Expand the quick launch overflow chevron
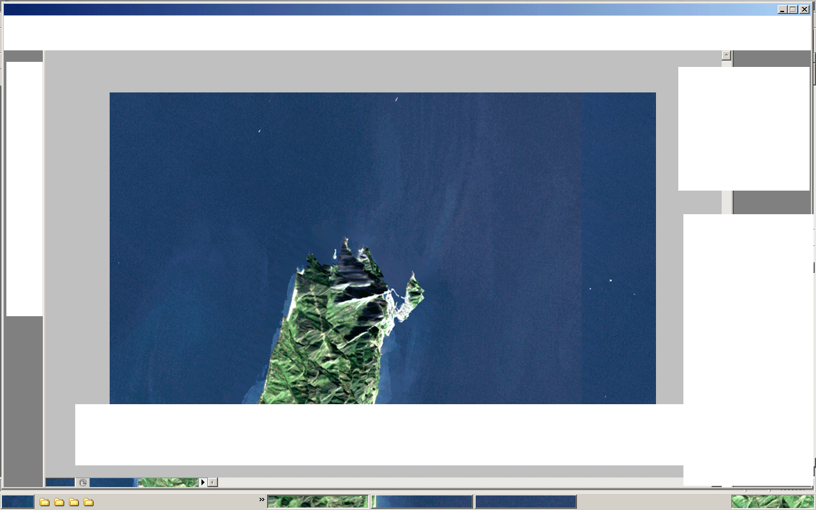Viewport: 816px width, 510px height. [262, 500]
